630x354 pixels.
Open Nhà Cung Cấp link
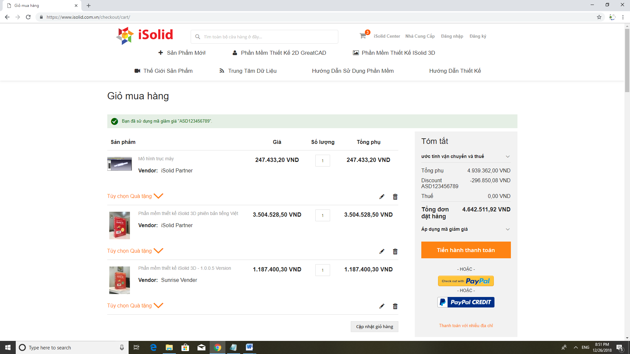420,36
